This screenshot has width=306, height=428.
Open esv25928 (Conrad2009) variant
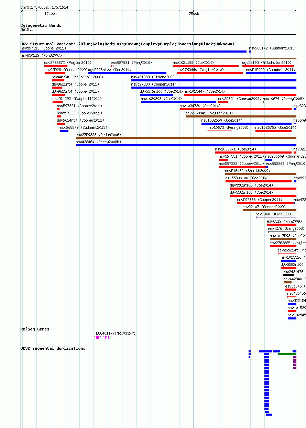pos(55,73)
